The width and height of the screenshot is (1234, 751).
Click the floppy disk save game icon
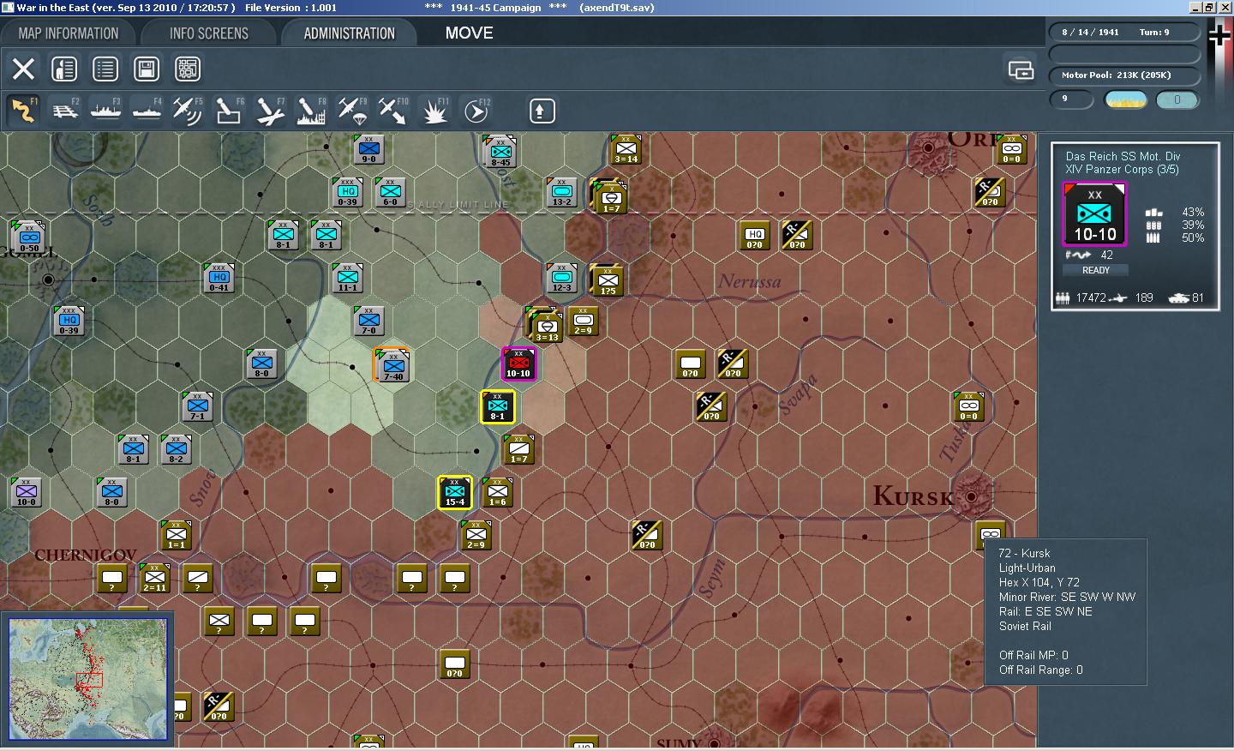[147, 69]
